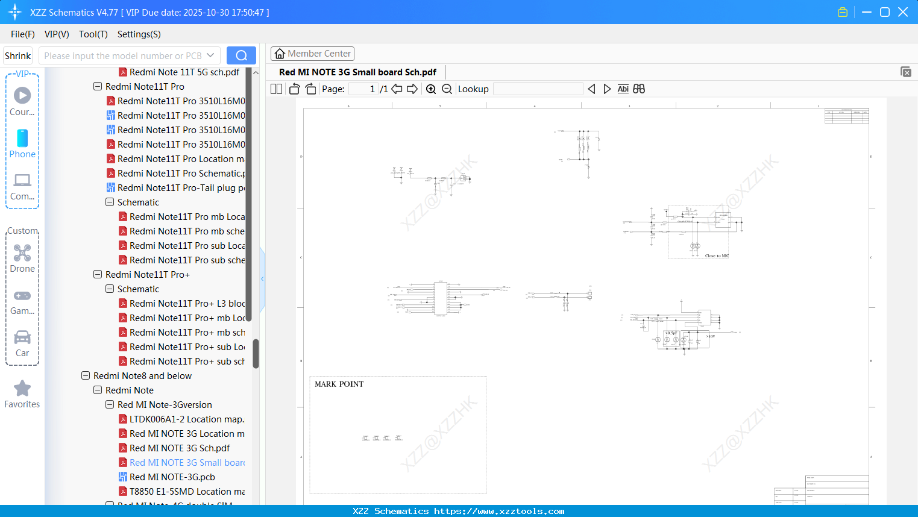Toggle the Abi match-text option
The image size is (918, 517).
(x=623, y=89)
